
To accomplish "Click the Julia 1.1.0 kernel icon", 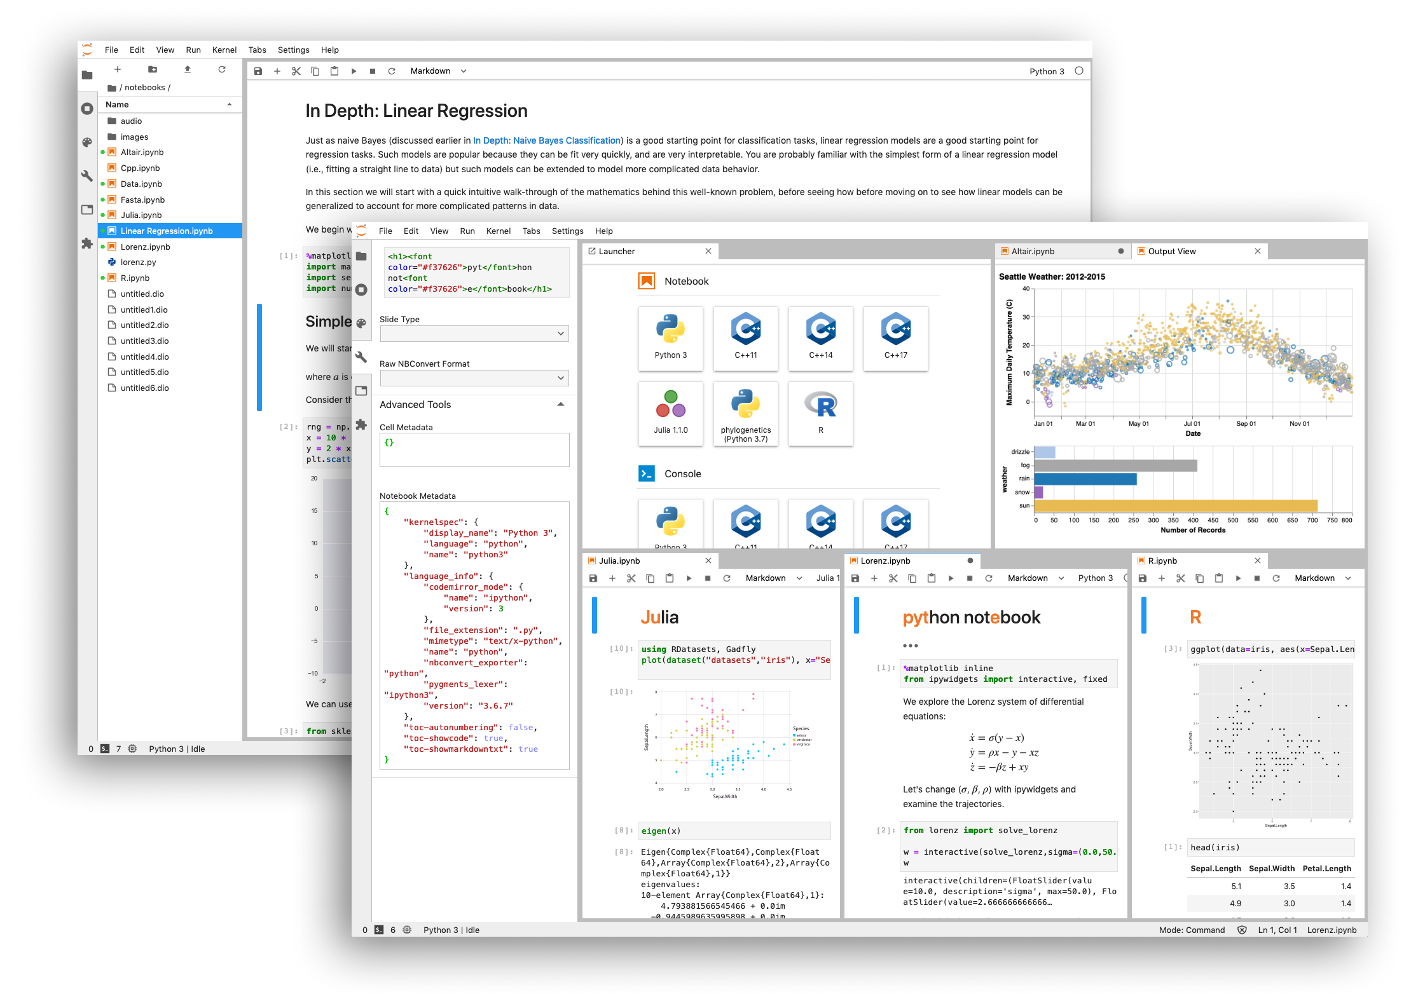I will click(670, 416).
